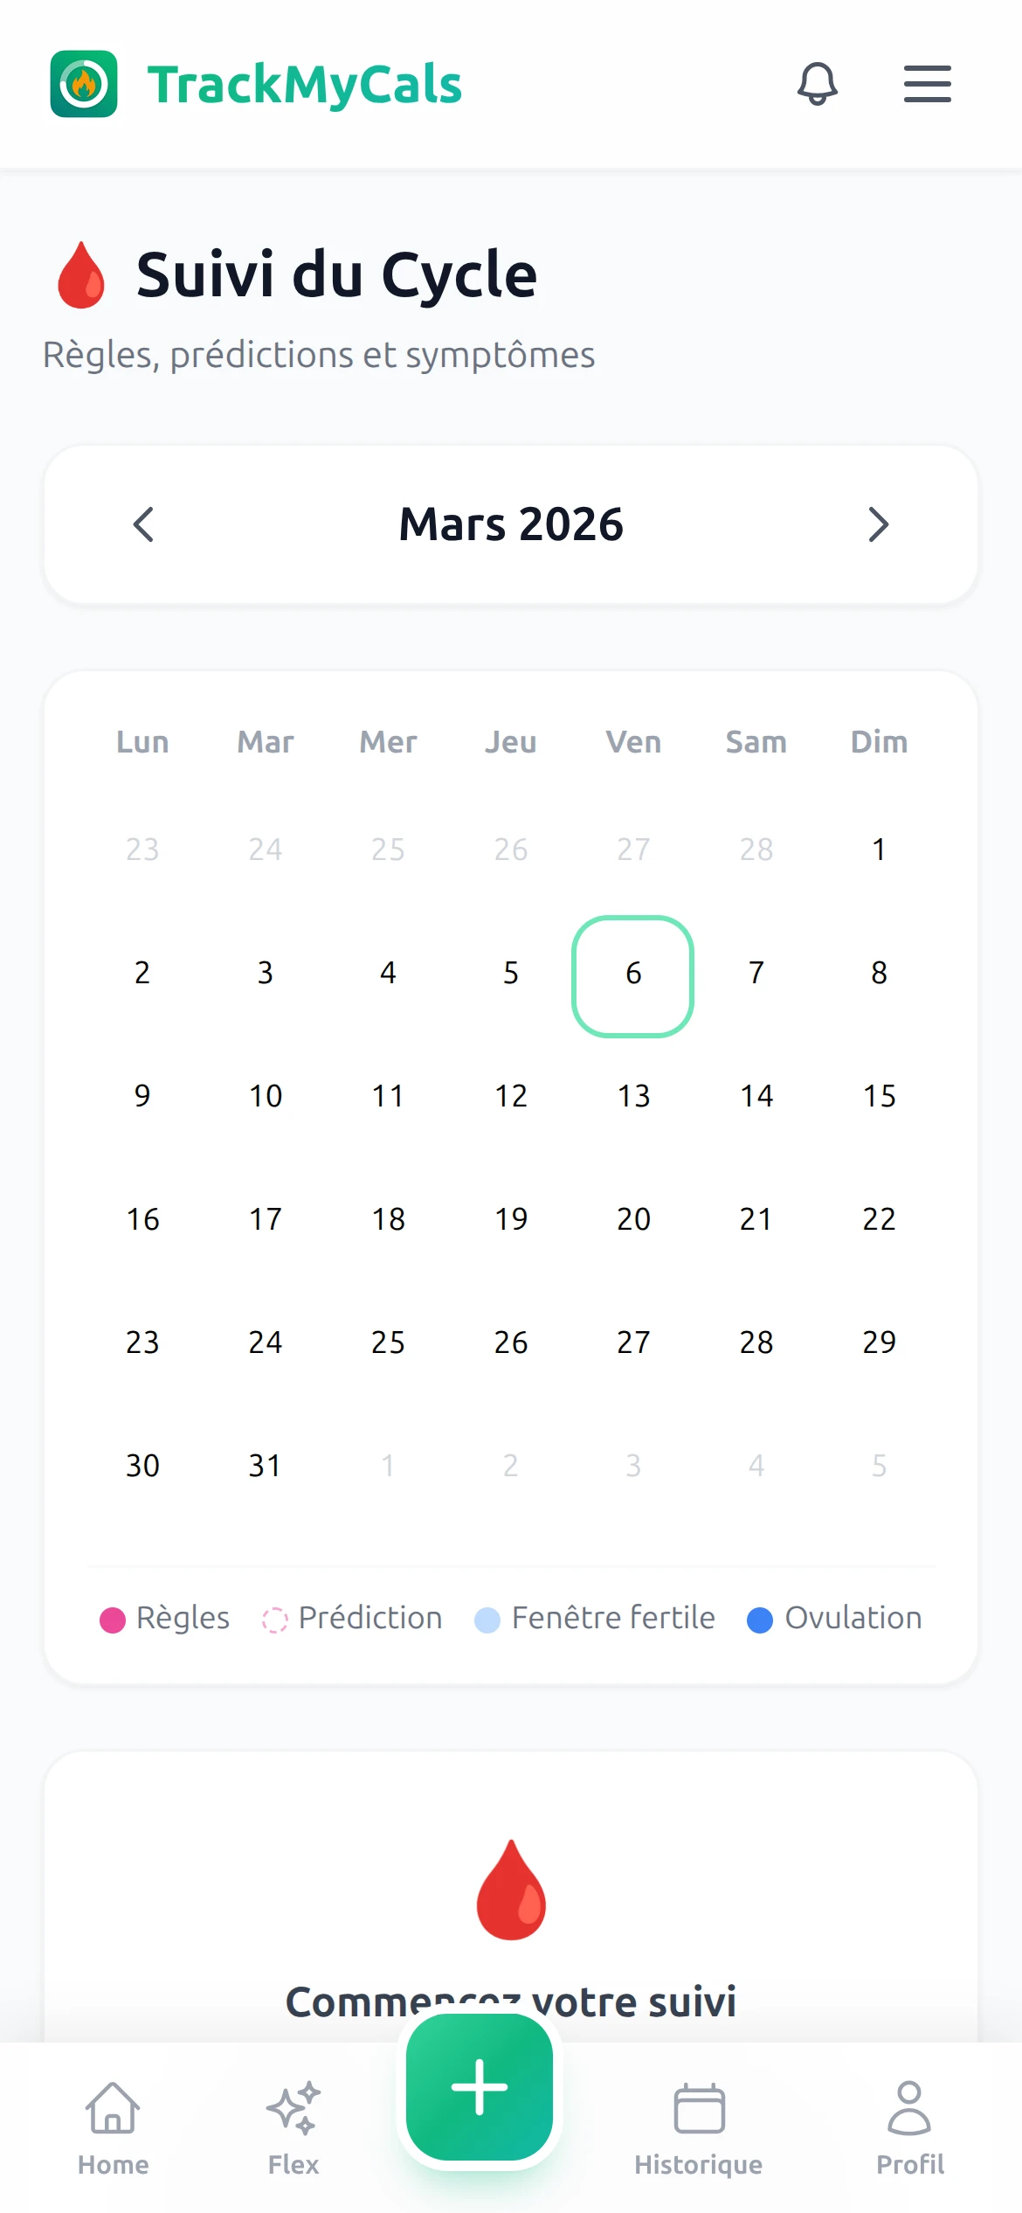The width and height of the screenshot is (1022, 2213).
Task: Advance to next month with right chevron
Action: click(x=878, y=524)
